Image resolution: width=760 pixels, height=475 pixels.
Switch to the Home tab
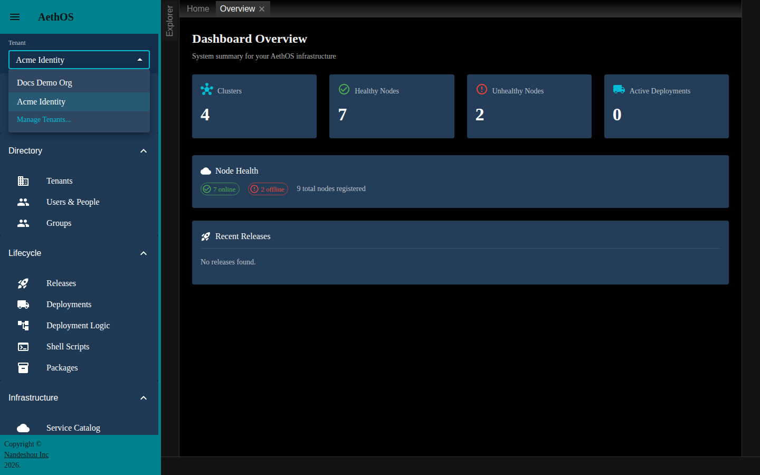198,9
